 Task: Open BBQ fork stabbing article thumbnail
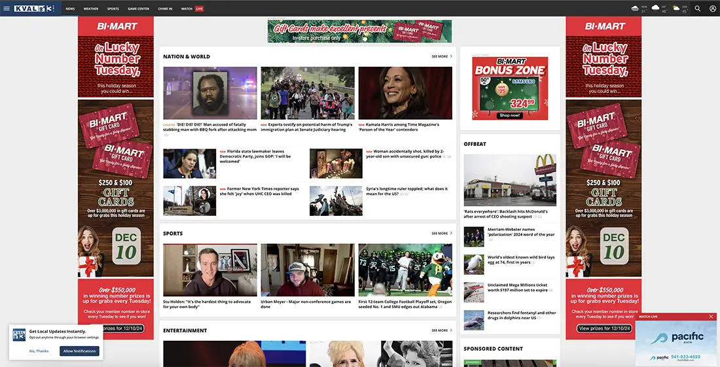[x=210, y=93]
